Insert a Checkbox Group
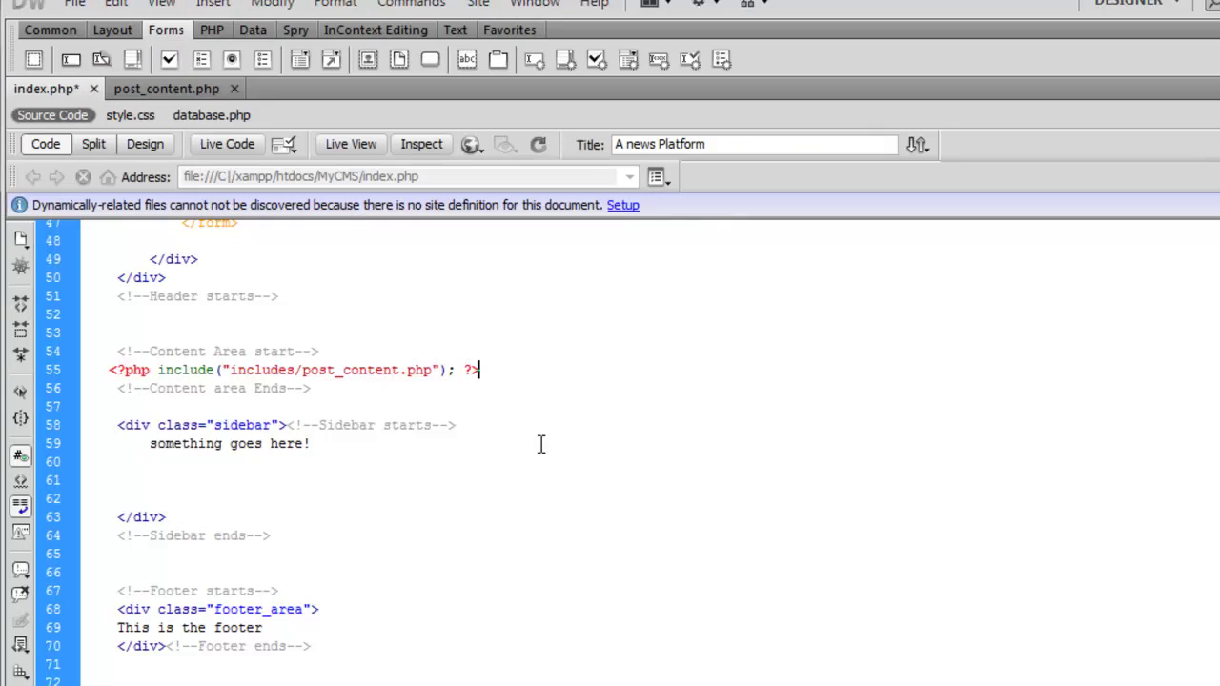Viewport: 1220px width, 686px height. [x=201, y=60]
